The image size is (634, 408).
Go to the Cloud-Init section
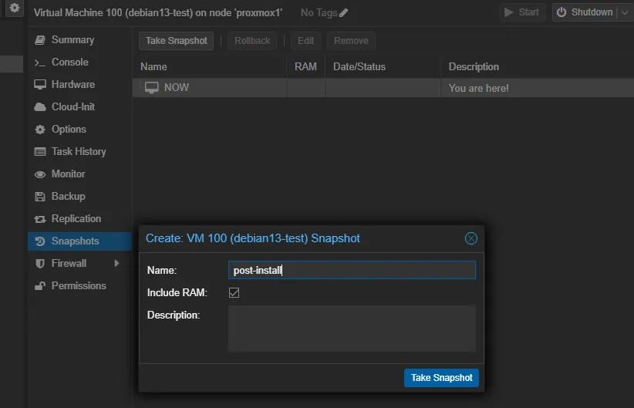(79, 106)
